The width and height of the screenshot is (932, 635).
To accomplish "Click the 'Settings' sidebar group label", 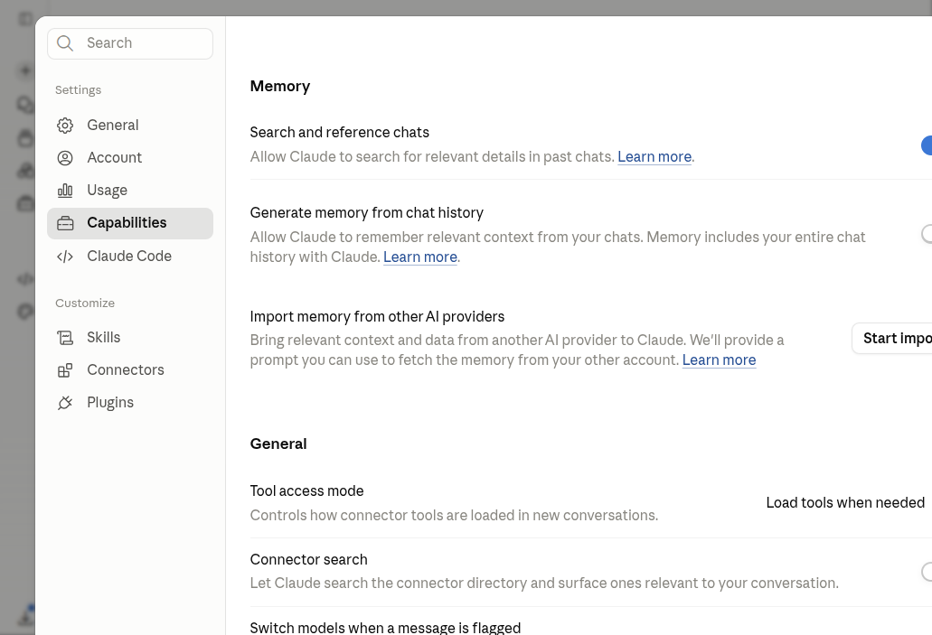I will pyautogui.click(x=79, y=90).
